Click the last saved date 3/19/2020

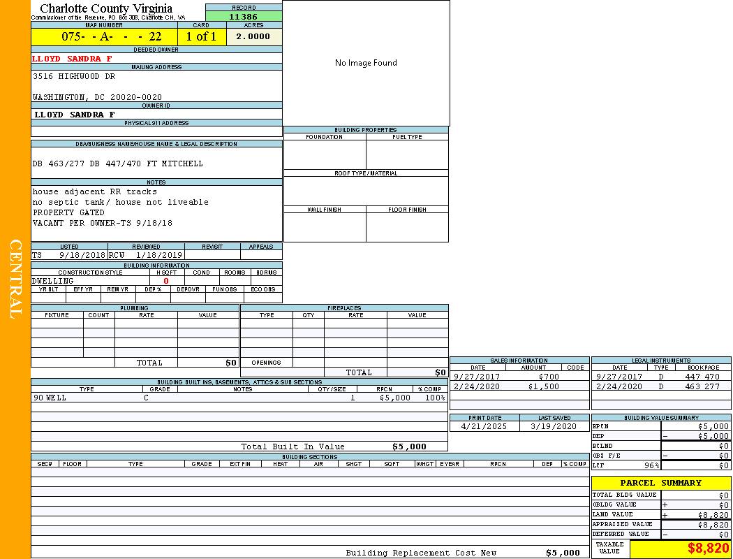[x=554, y=426]
